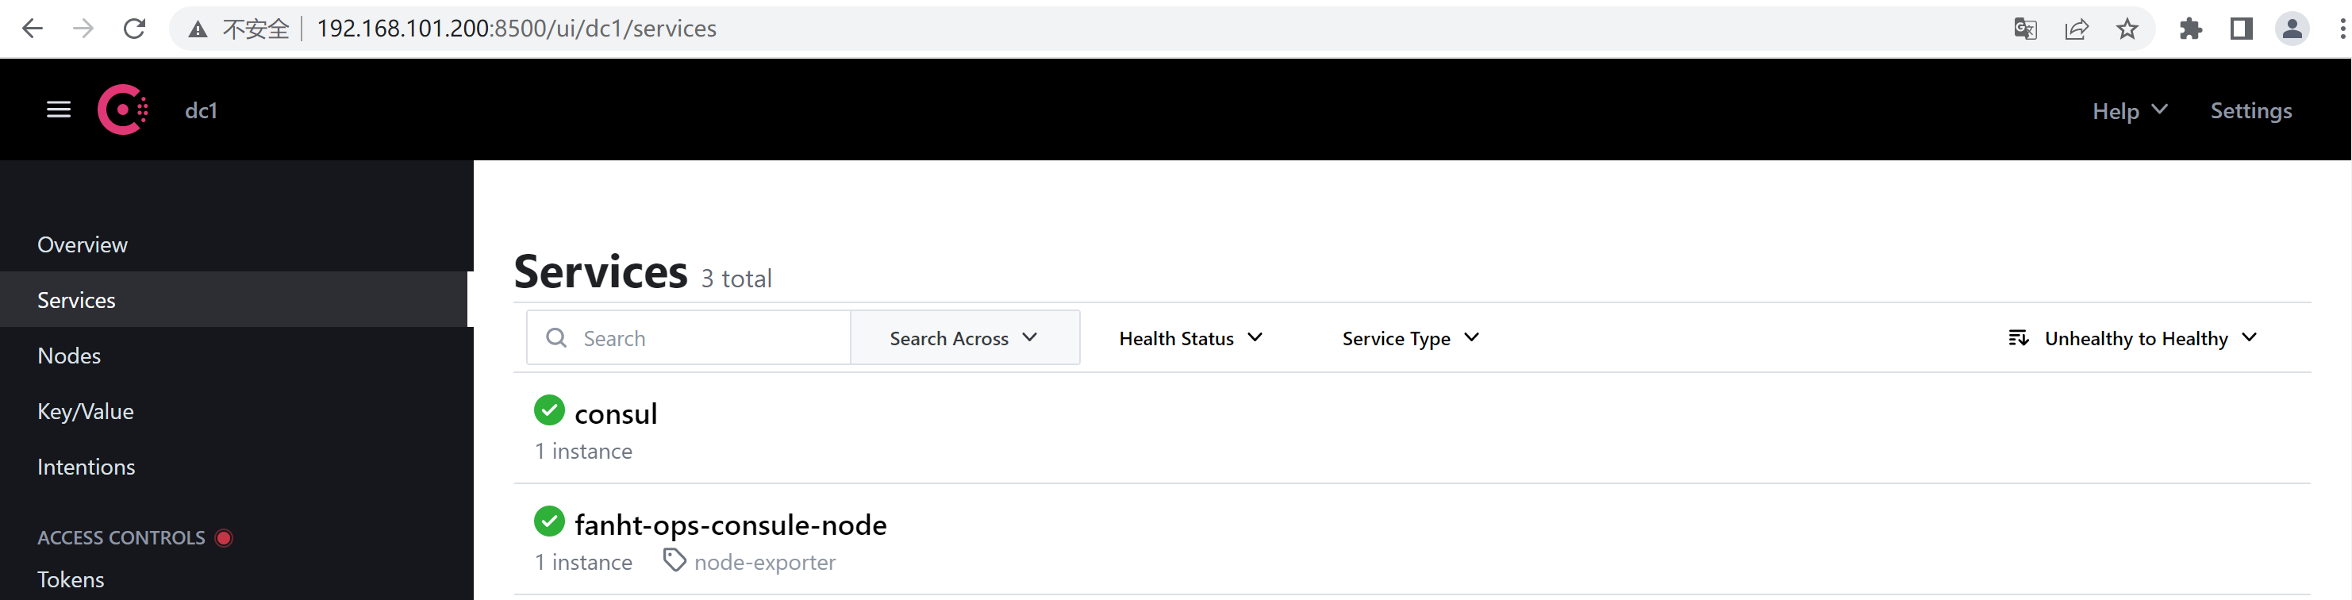Expand the Health Status filter
The image size is (2352, 600).
coord(1190,338)
